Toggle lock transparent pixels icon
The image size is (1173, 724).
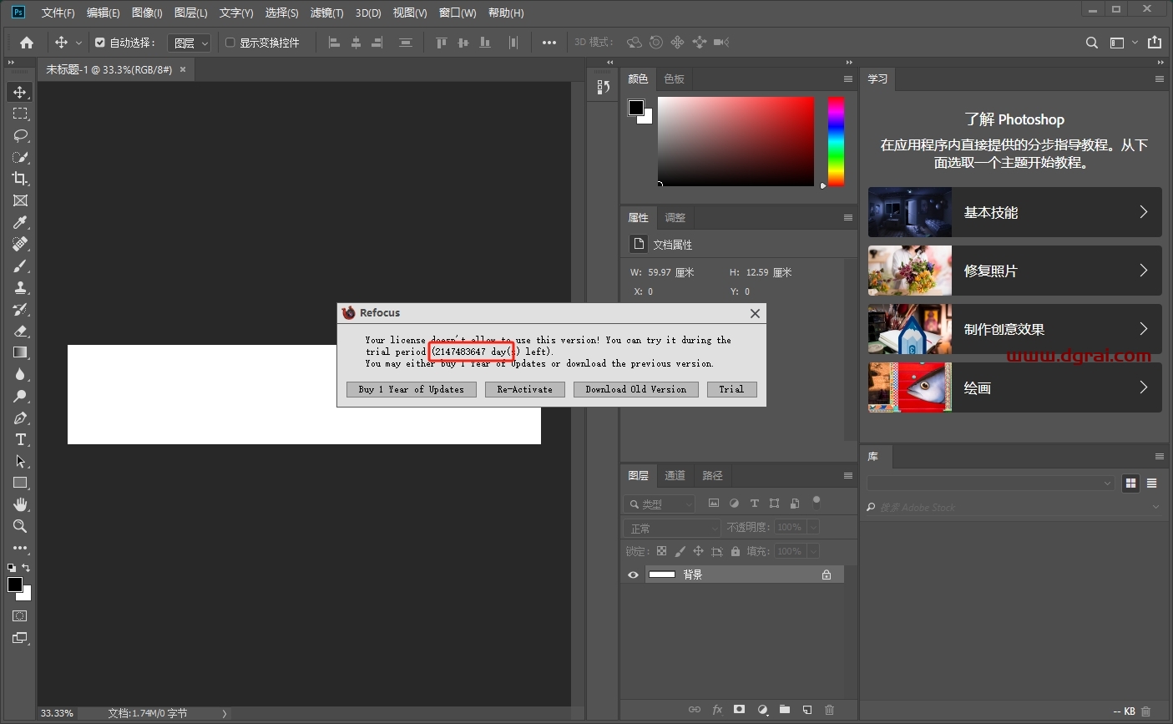[661, 551]
